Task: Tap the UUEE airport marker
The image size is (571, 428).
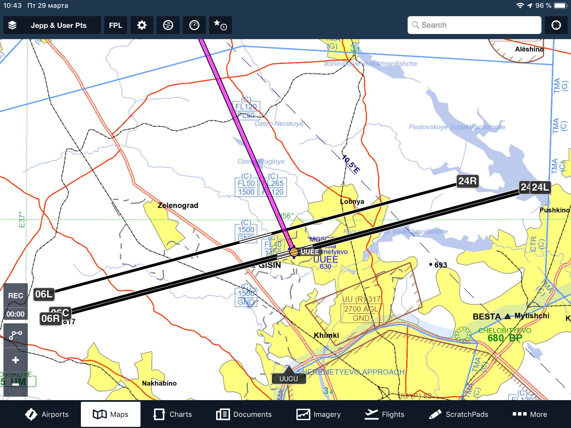Action: click(x=294, y=252)
